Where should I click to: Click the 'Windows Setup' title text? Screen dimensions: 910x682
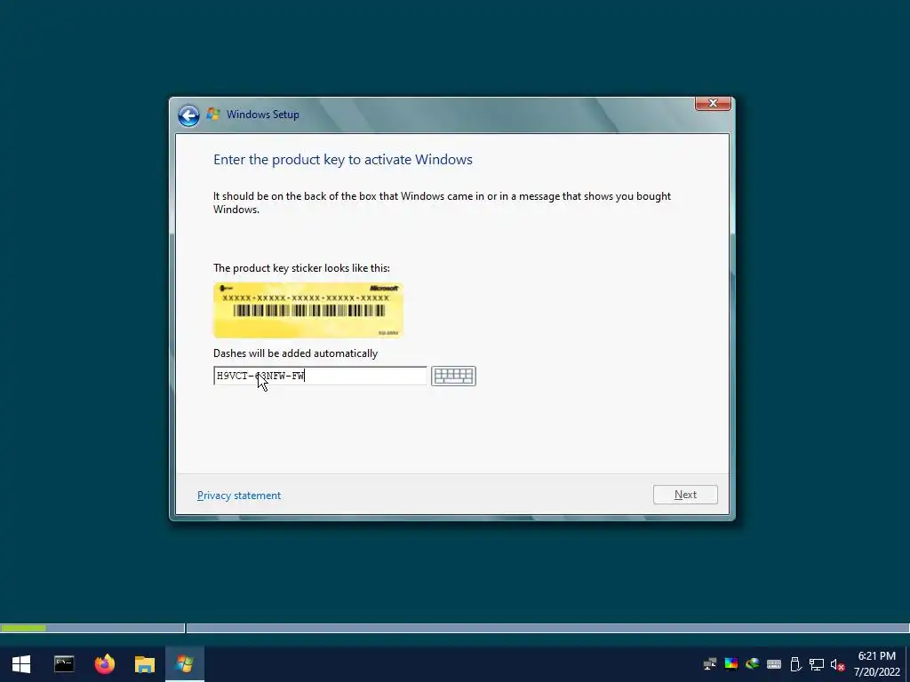point(263,115)
